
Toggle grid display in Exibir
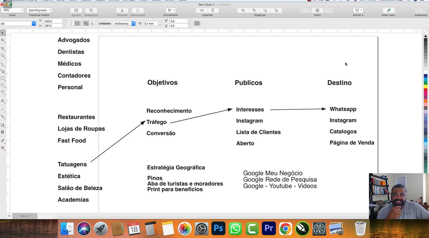point(317,10)
